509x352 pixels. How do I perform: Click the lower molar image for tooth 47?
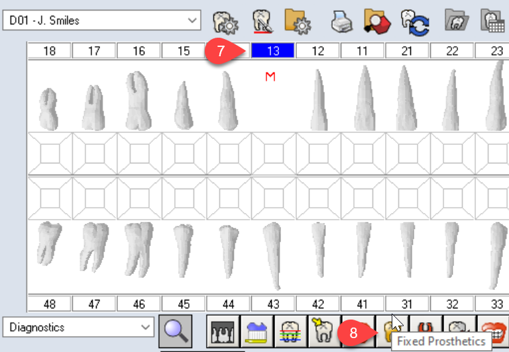click(94, 247)
